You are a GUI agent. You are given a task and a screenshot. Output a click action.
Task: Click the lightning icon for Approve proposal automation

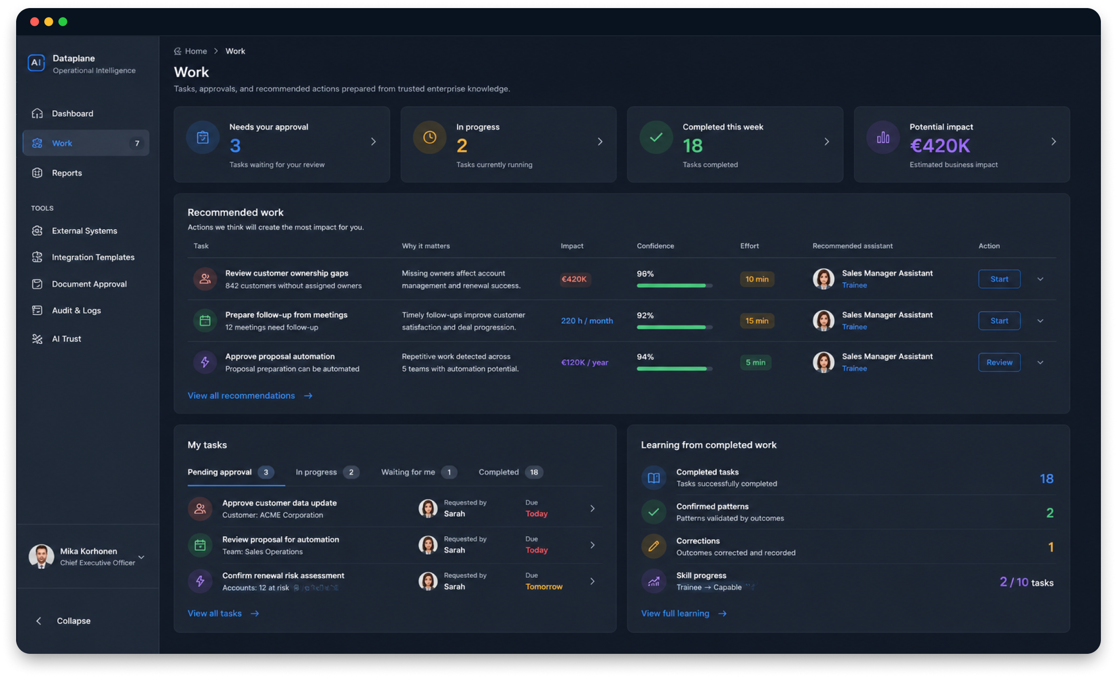[205, 362]
